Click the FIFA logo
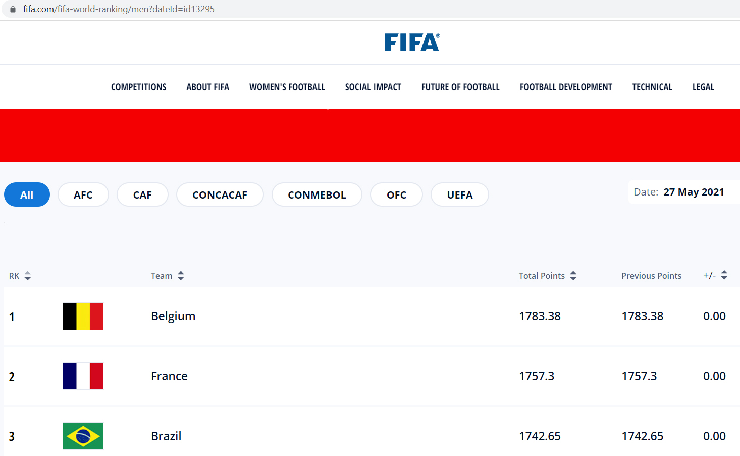This screenshot has width=740, height=456. pyautogui.click(x=412, y=43)
